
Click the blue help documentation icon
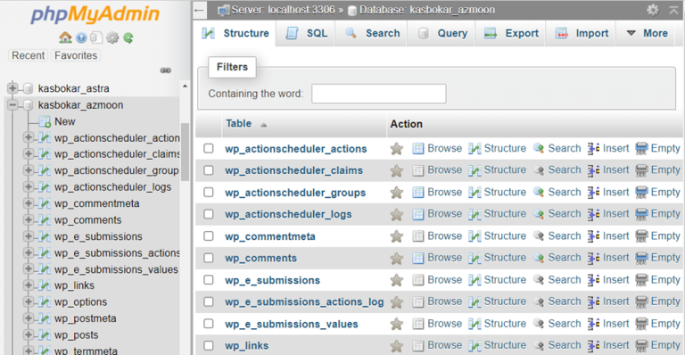(x=81, y=38)
